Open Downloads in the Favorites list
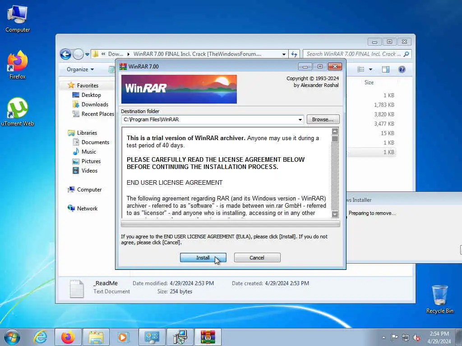The image size is (462, 346). 95,104
